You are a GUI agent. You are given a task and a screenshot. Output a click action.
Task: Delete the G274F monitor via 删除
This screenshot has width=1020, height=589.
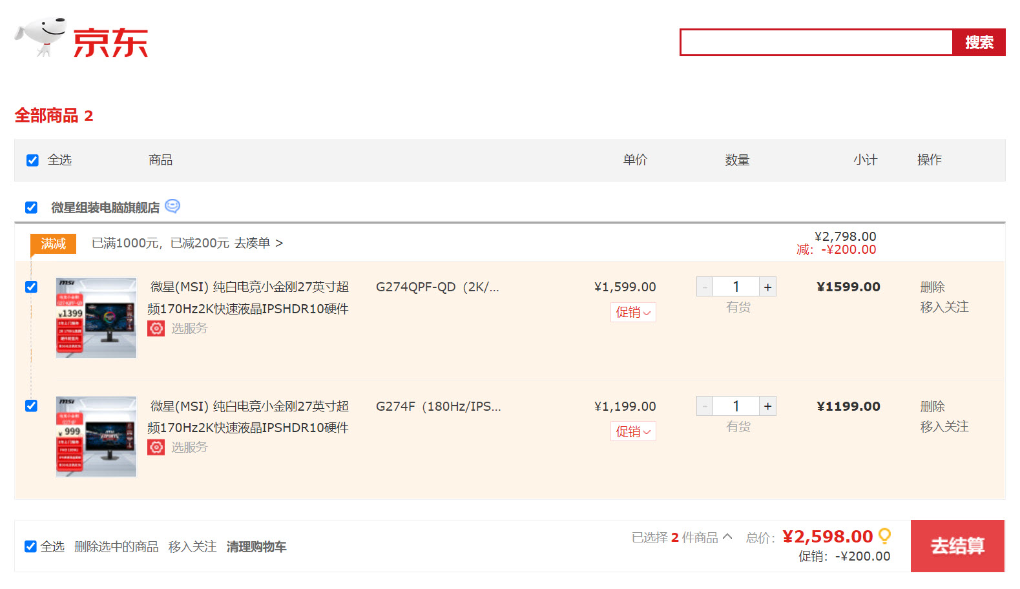[932, 406]
